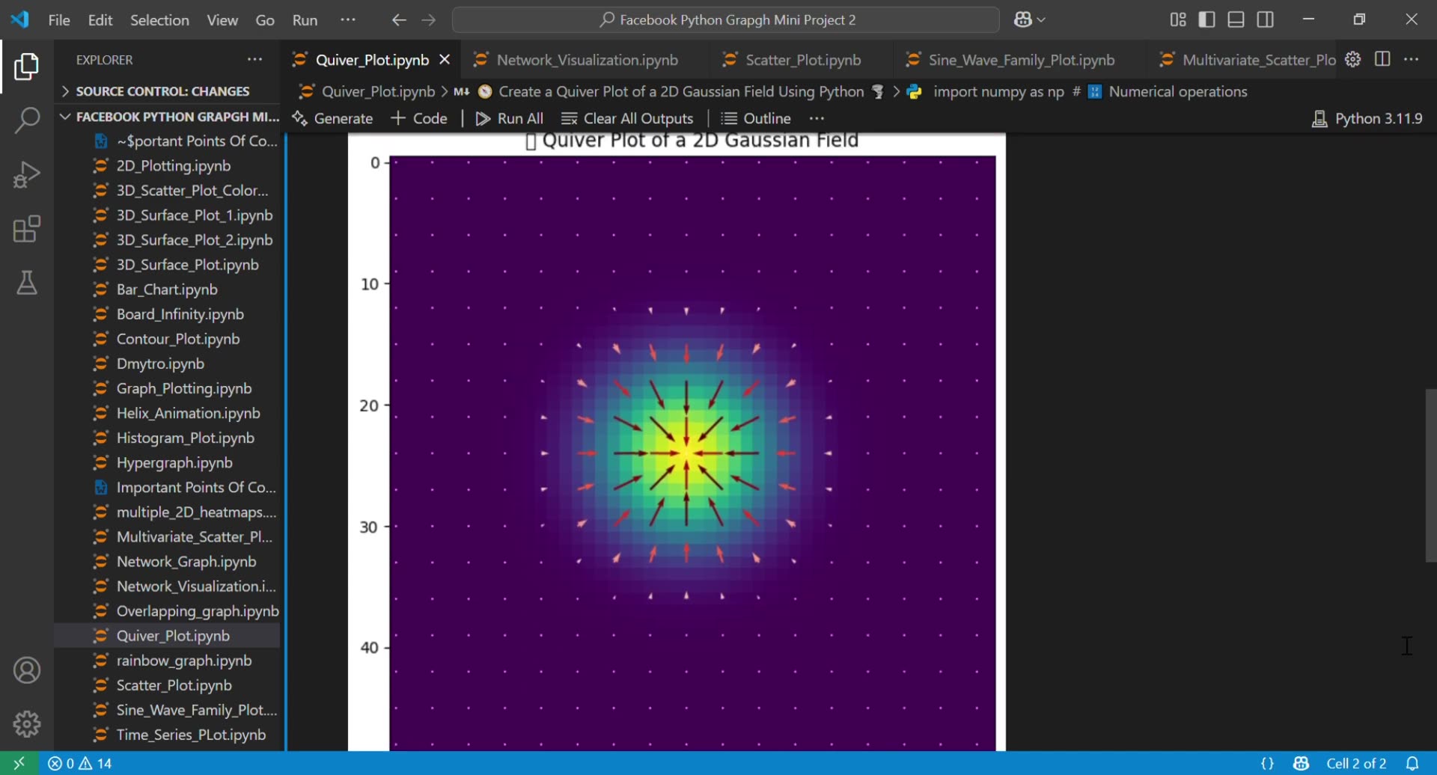Collapse the Source Control Changes section
1437x775 pixels.
coord(65,91)
